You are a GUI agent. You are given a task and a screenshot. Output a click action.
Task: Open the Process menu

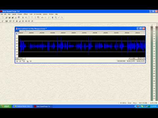[x=20, y=14]
